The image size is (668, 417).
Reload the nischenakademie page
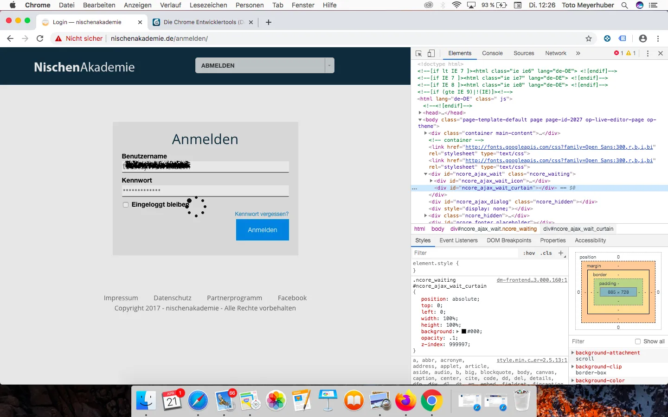pos(40,38)
